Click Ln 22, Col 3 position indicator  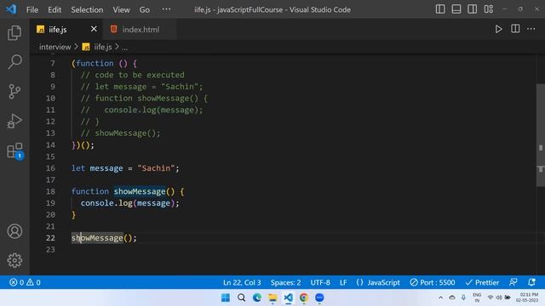[x=242, y=282]
